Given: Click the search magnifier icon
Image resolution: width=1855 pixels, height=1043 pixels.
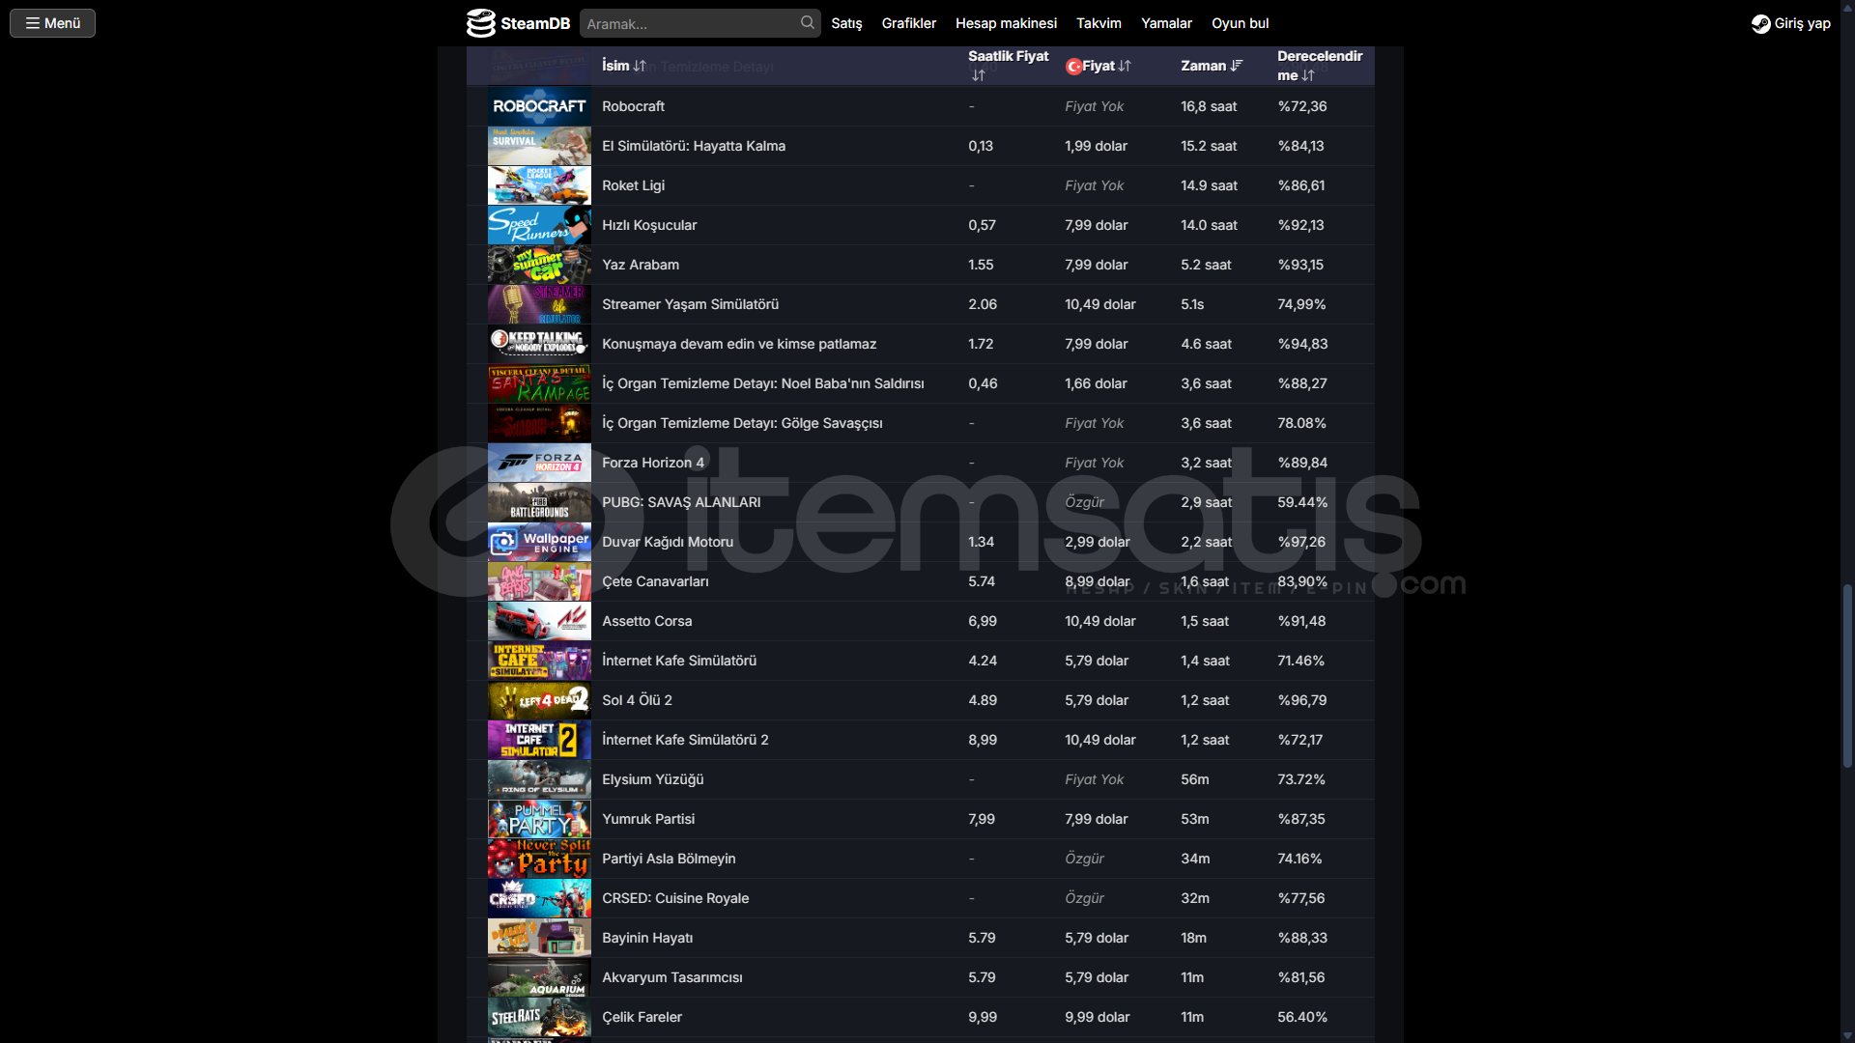Looking at the screenshot, I should (807, 22).
